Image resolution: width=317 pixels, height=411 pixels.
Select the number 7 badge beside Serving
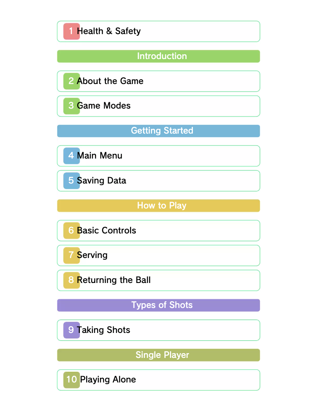tap(70, 255)
